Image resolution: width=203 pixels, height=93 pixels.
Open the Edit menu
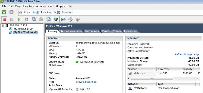click(11, 6)
